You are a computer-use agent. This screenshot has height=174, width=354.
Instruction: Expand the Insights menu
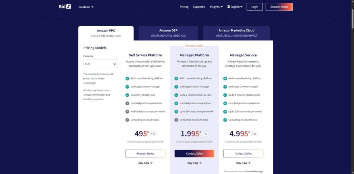(216, 7)
